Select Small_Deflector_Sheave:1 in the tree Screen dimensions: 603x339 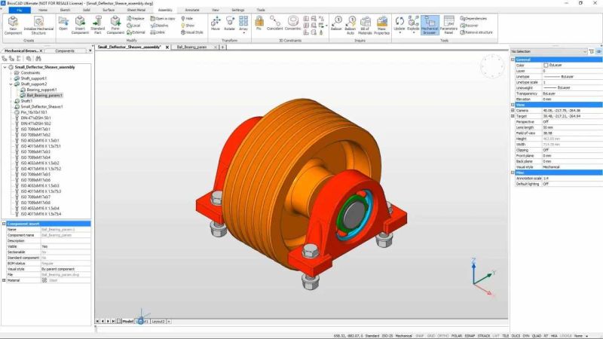pyautogui.click(x=41, y=107)
